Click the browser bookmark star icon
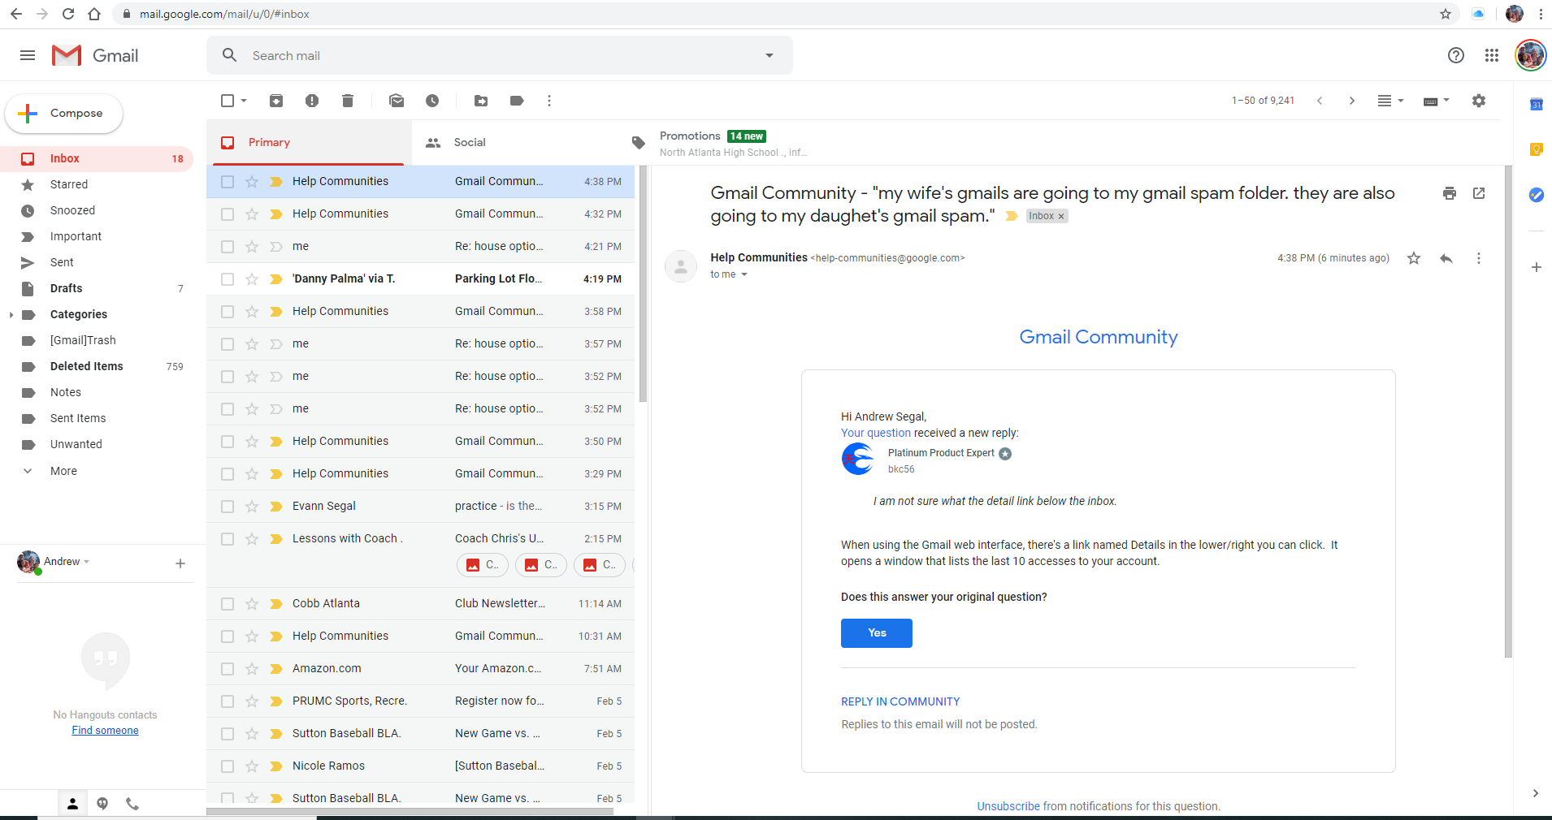1552x820 pixels. click(x=1446, y=14)
